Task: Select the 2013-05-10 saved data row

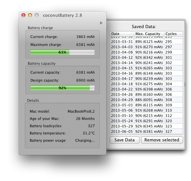Action: 146,116
